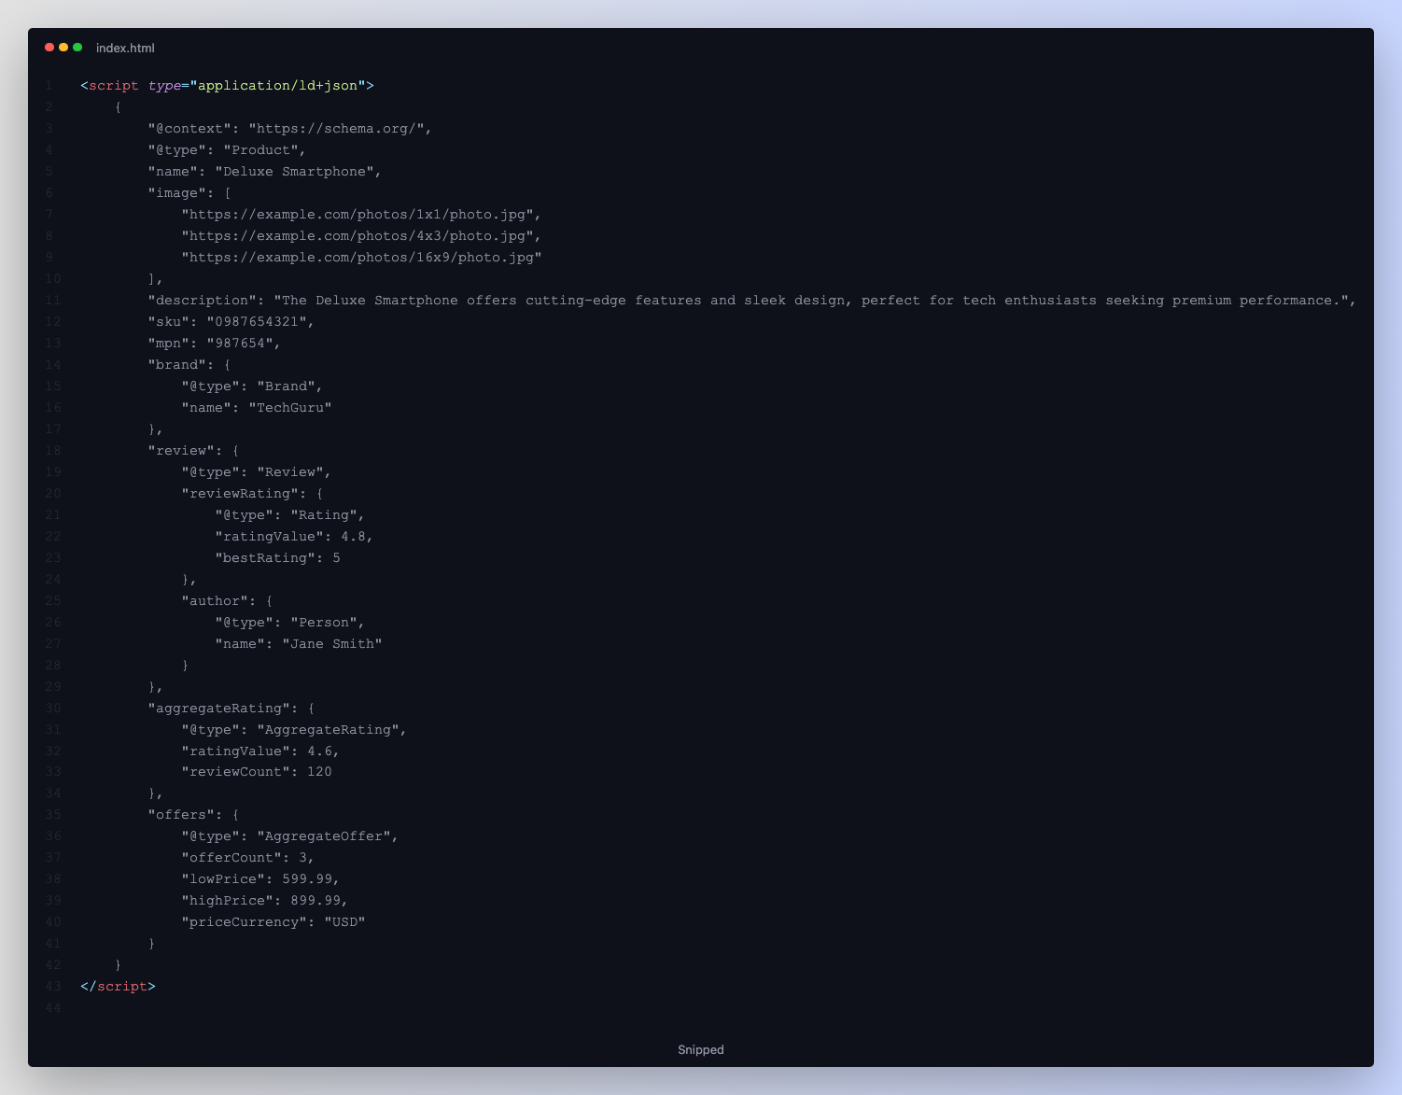Click line number 30 in the gutter

tap(52, 708)
